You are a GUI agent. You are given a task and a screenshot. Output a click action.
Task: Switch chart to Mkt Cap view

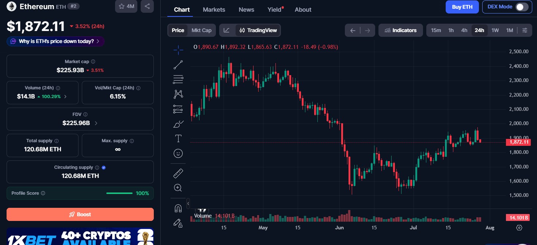tap(202, 30)
